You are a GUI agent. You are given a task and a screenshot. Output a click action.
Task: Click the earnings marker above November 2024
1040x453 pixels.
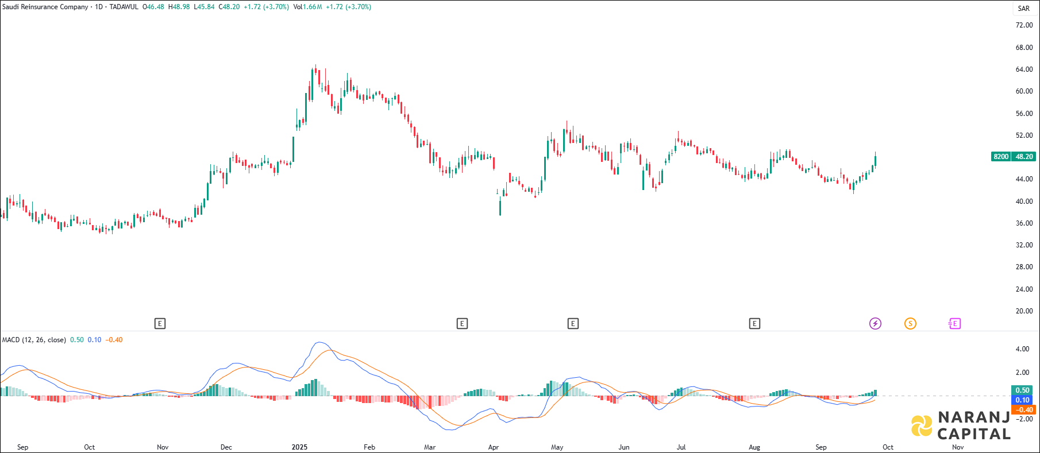click(160, 324)
